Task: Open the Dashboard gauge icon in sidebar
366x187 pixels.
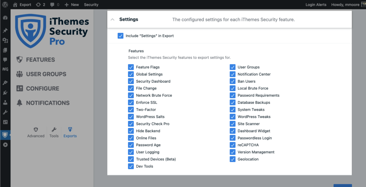Action: 5,18
